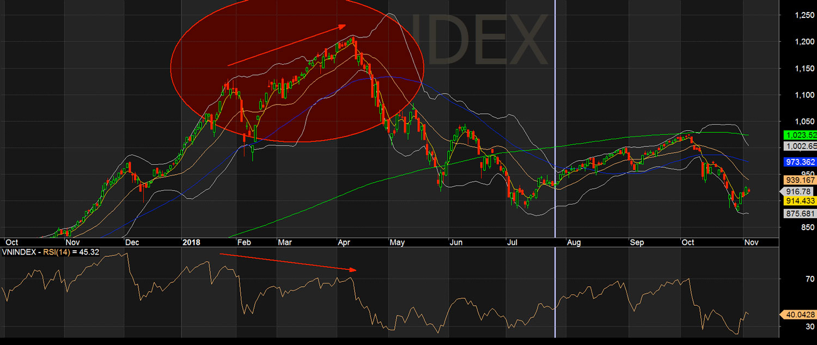Click the 916.78 last price label
This screenshot has width=817, height=345.
(x=797, y=192)
